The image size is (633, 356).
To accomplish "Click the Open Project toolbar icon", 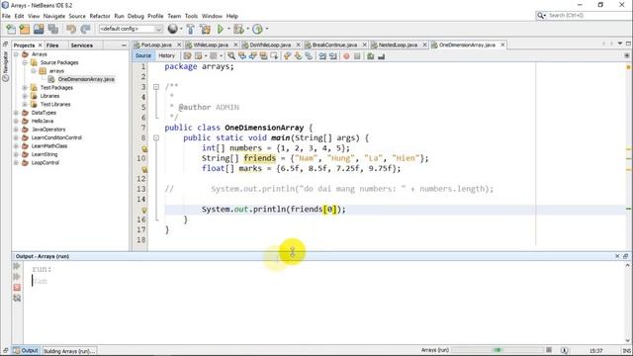I will point(39,29).
